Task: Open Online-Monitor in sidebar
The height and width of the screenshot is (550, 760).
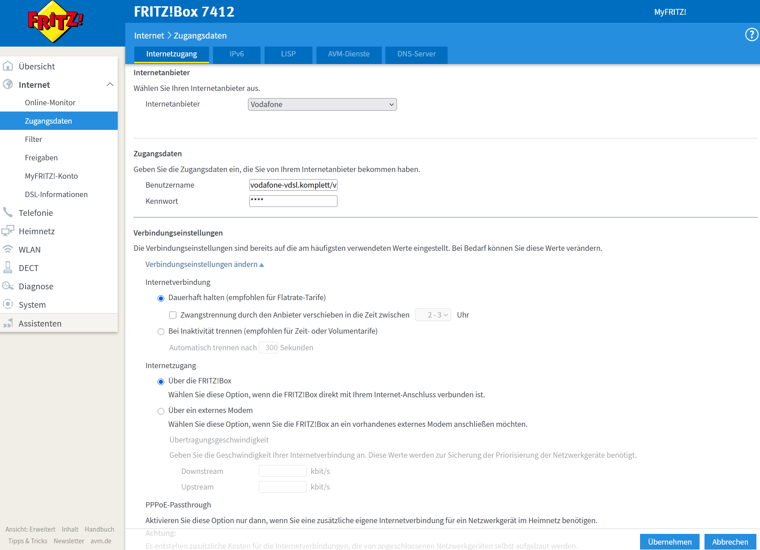Action: pos(59,103)
